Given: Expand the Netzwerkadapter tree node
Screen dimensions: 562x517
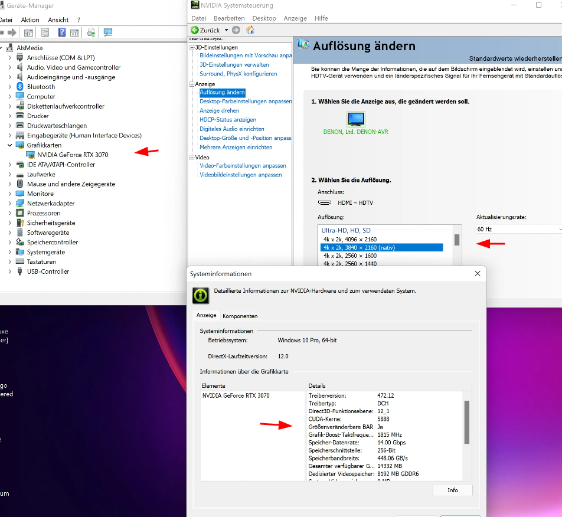Looking at the screenshot, I should pos(9,204).
